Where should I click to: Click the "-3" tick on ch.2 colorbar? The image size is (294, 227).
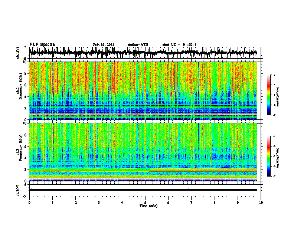274,136
